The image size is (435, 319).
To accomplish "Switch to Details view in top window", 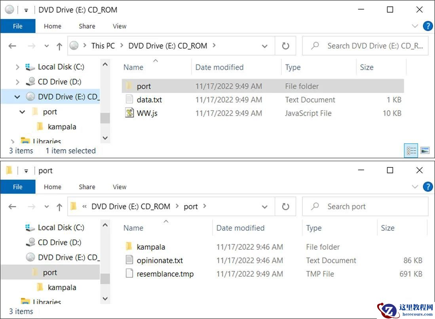I will tap(412, 150).
